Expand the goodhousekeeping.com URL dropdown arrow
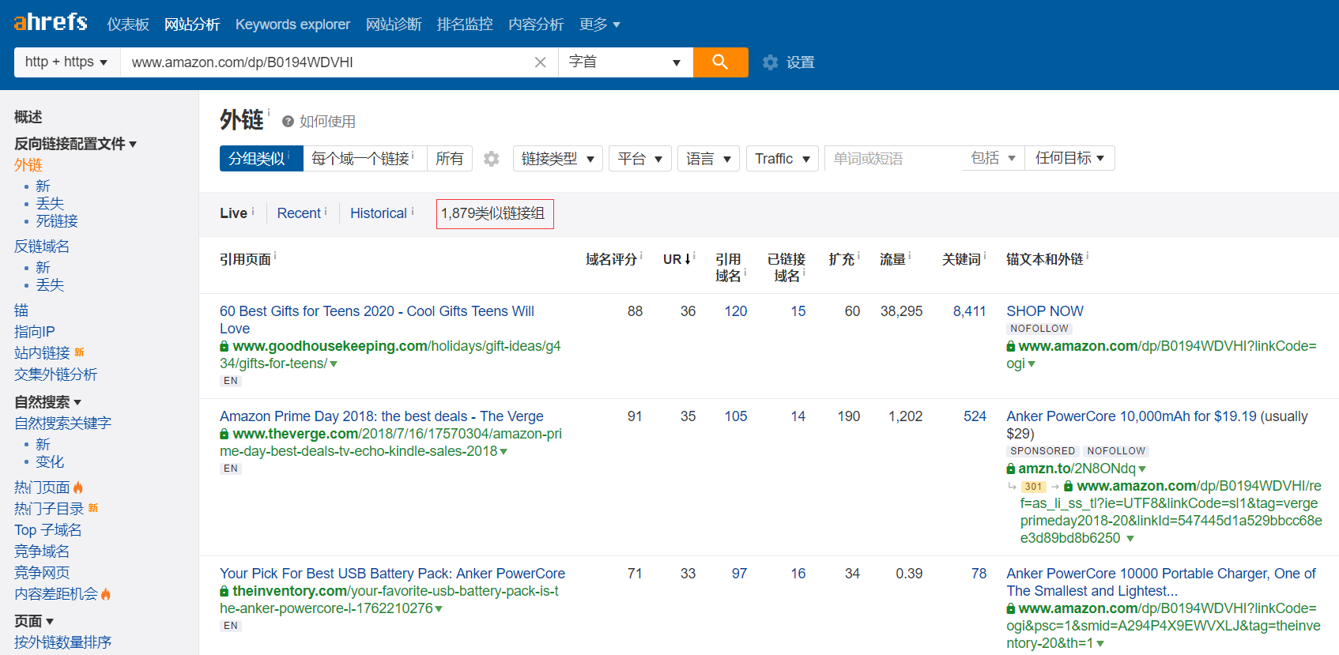Image resolution: width=1339 pixels, height=655 pixels. point(334,364)
